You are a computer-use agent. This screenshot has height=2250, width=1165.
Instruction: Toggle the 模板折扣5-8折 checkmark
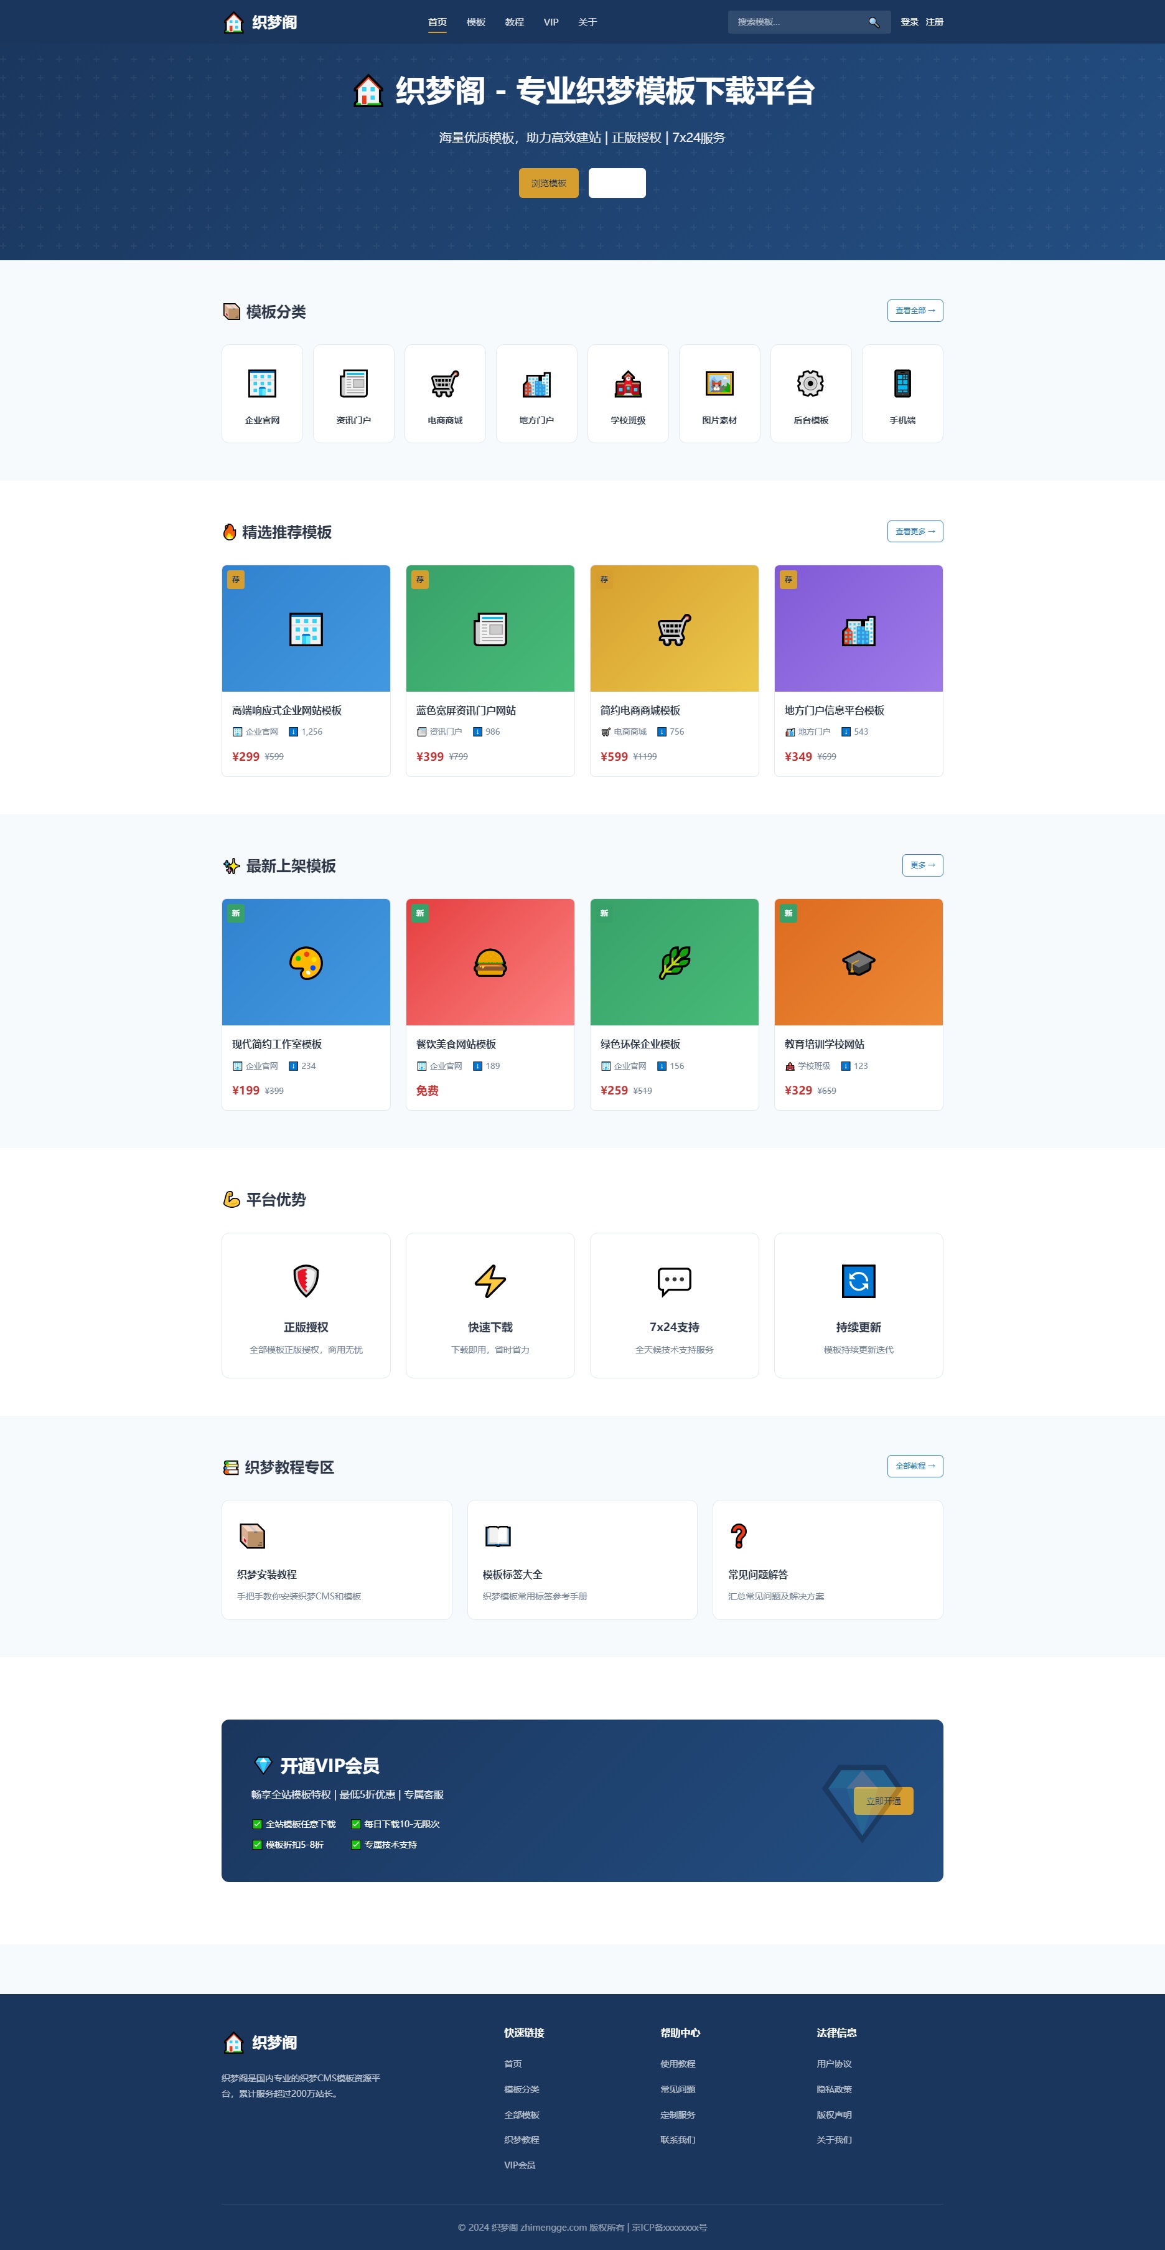coord(257,1845)
